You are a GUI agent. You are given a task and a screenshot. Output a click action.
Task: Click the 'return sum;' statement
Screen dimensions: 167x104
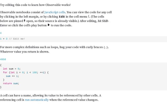[11, 83]
